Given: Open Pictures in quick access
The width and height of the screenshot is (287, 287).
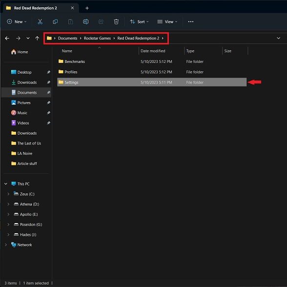Looking at the screenshot, I should 20,102.
